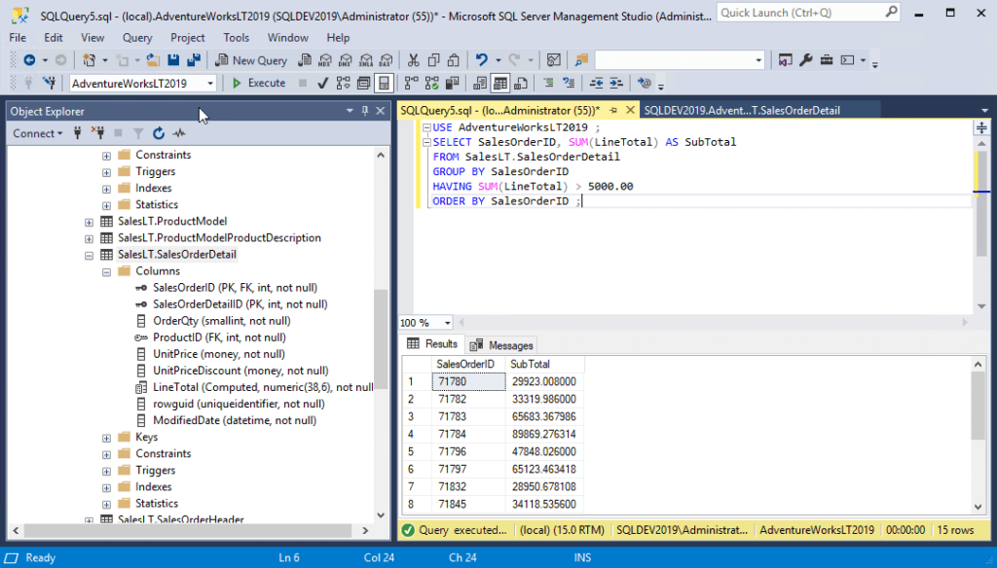
Task: Click the Comment out selected lines icon
Action: (548, 84)
